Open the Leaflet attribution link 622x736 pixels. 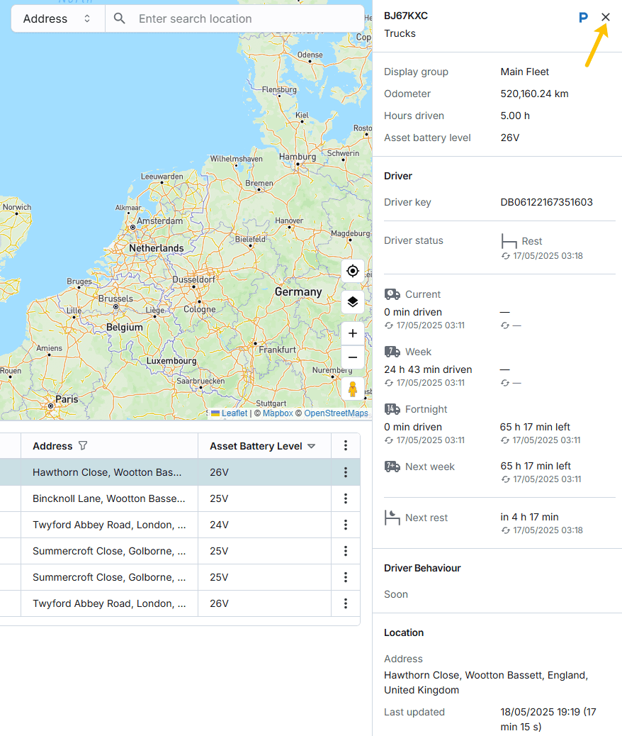tap(234, 413)
